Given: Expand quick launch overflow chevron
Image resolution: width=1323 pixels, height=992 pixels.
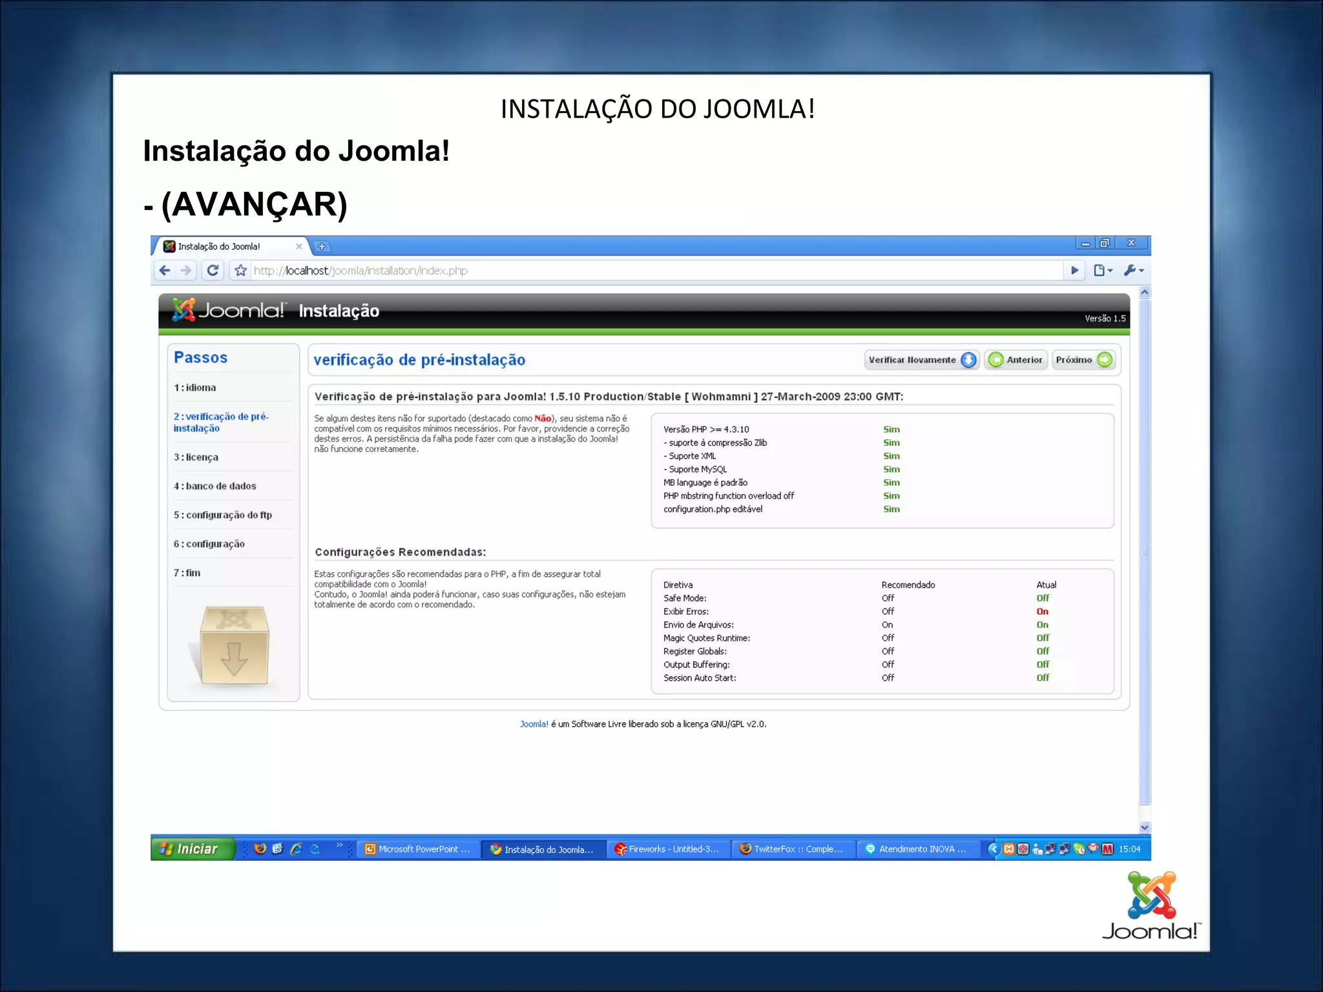Looking at the screenshot, I should (x=339, y=845).
